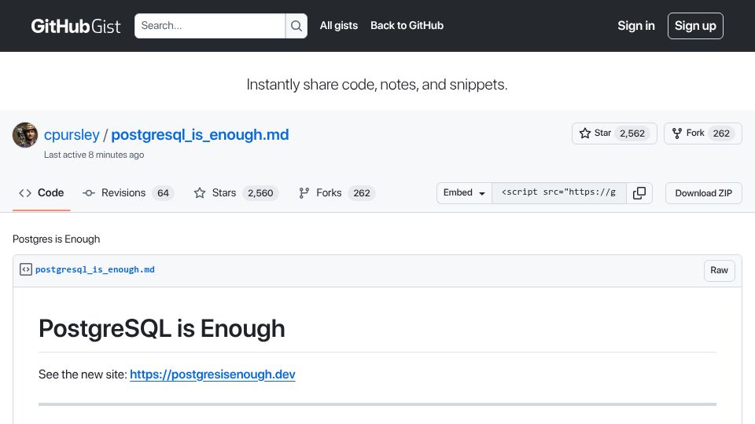Open the postgresql_is_enough.md file name link
The width and height of the screenshot is (755, 424).
[x=95, y=269]
